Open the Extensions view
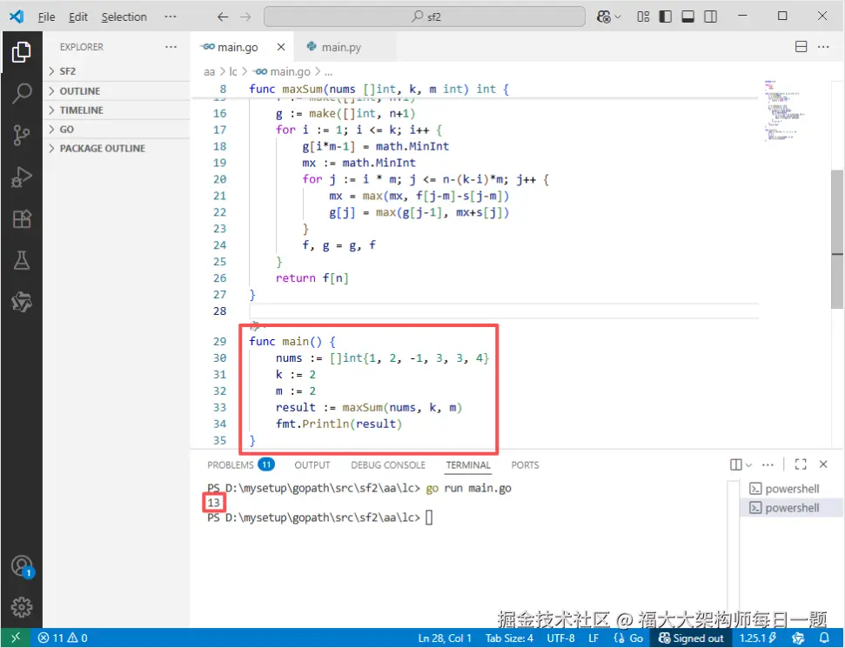 tap(22, 218)
